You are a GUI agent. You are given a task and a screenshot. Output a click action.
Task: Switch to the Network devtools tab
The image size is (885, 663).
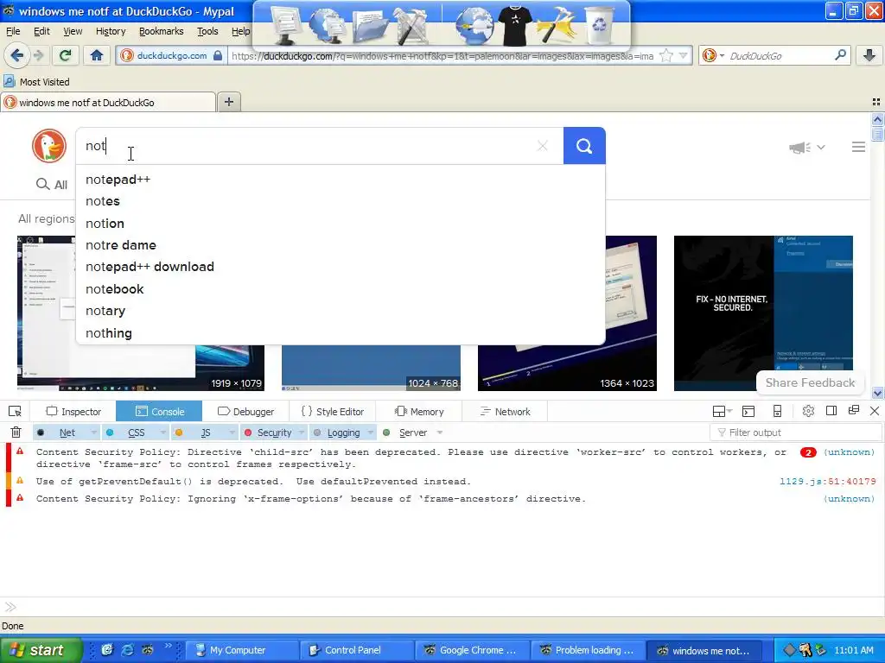(x=505, y=412)
